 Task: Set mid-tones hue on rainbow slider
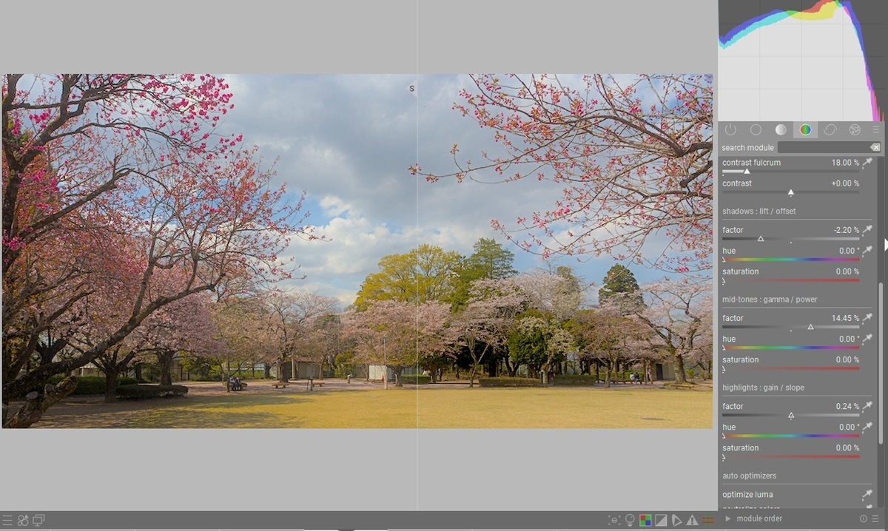[790, 348]
